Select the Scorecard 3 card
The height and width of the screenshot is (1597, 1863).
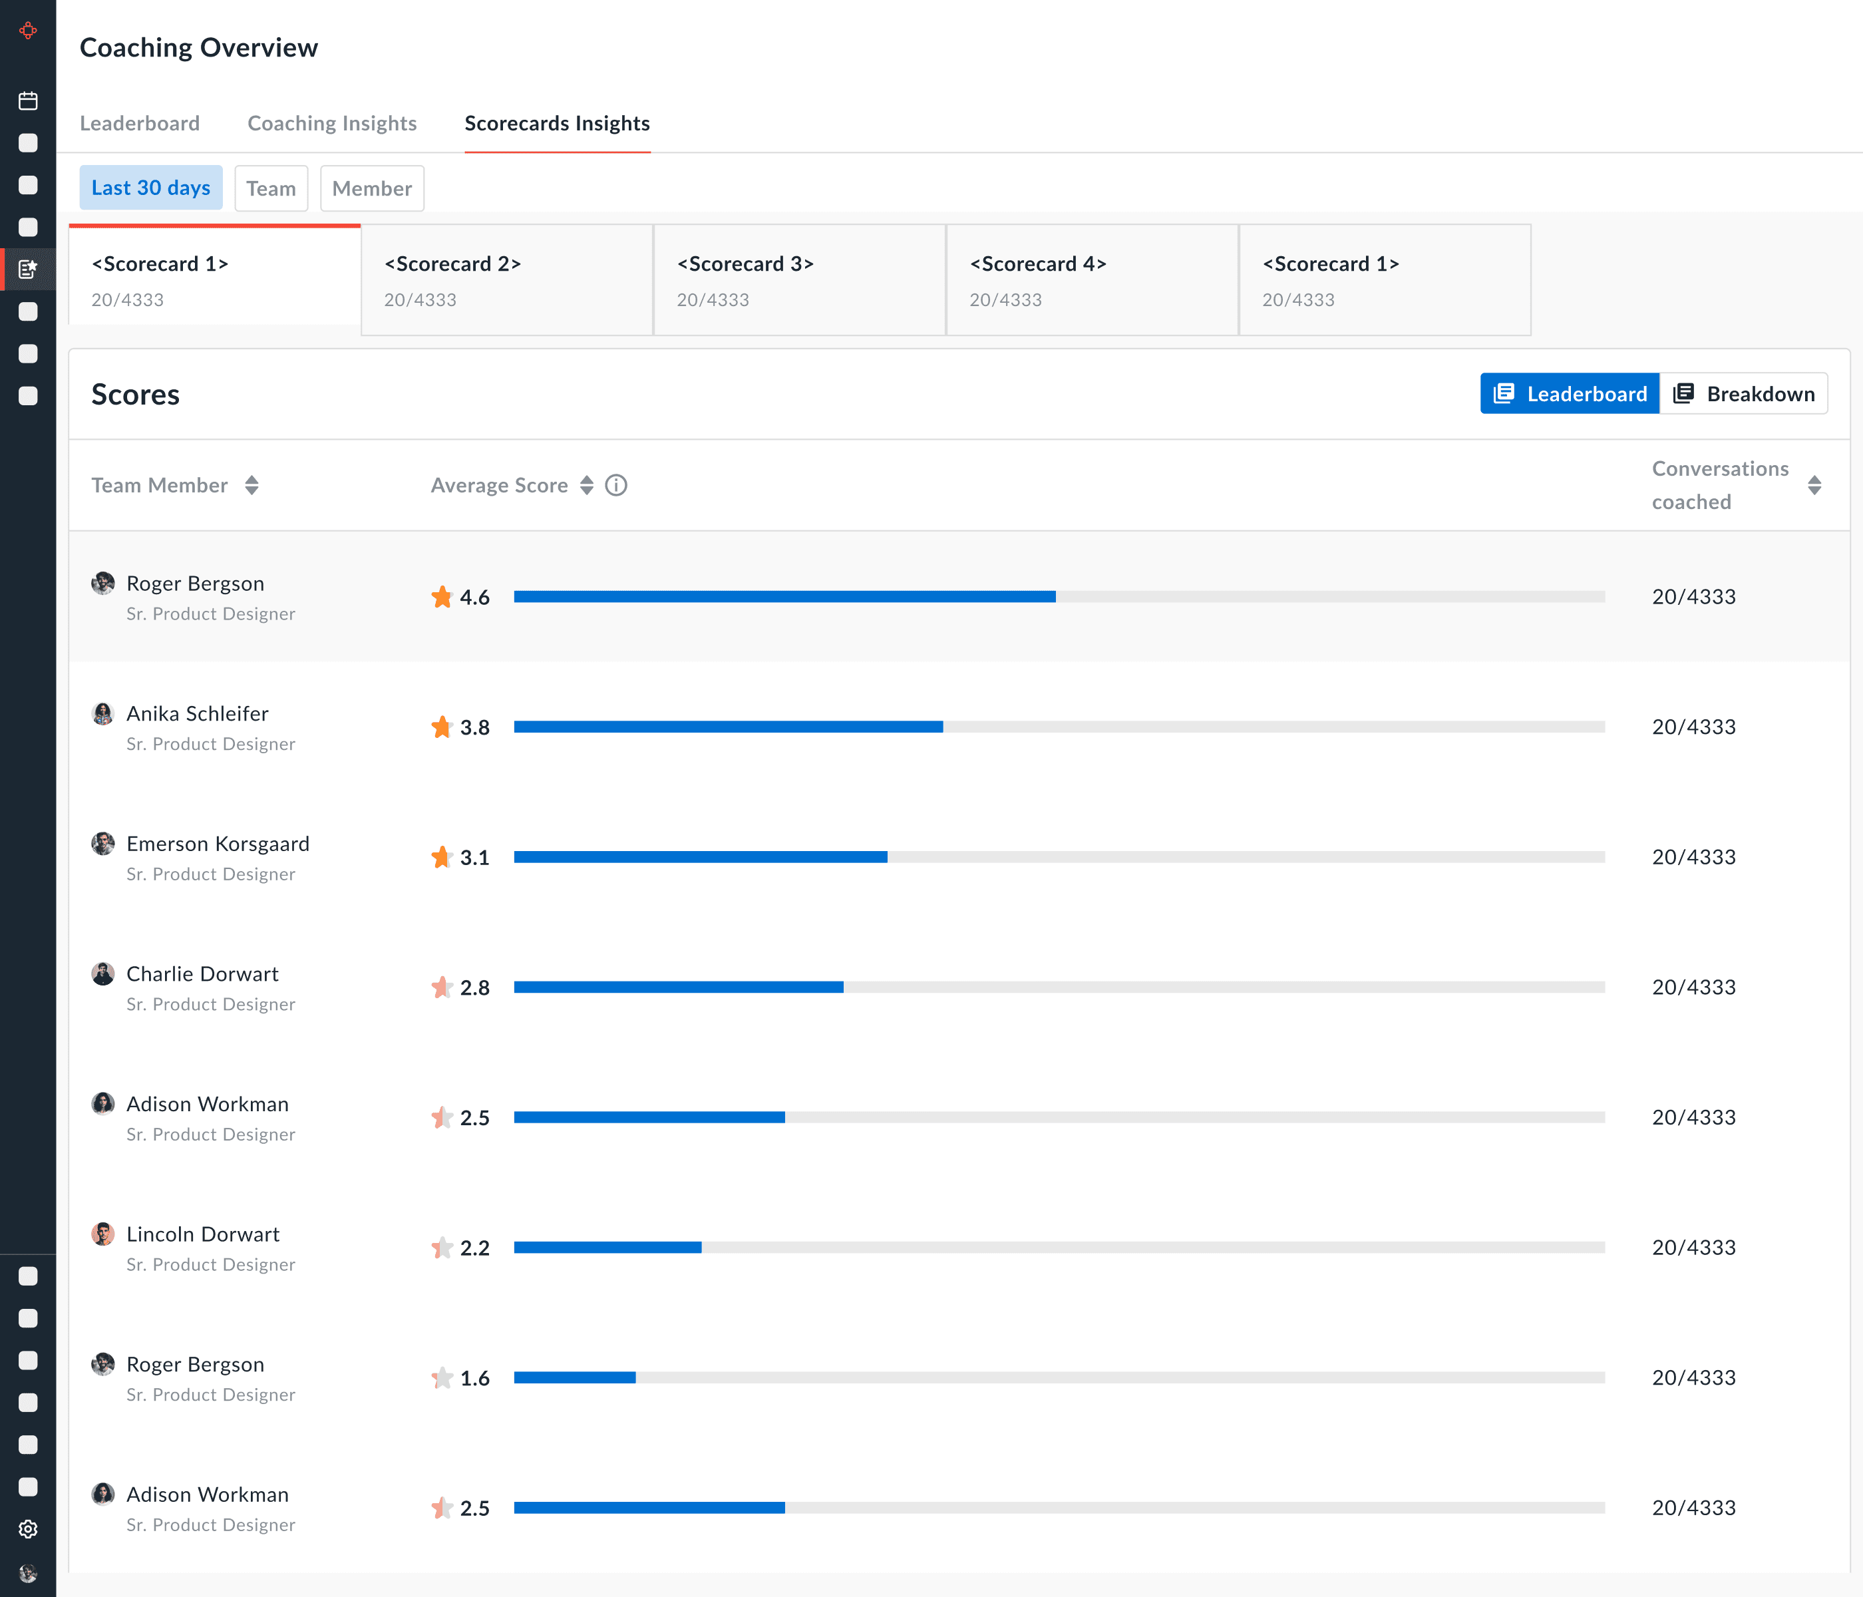click(798, 279)
